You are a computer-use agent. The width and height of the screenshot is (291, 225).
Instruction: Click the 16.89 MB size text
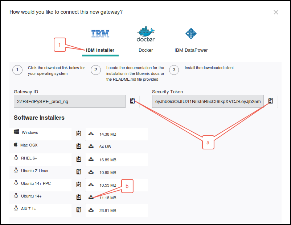tap(108, 160)
